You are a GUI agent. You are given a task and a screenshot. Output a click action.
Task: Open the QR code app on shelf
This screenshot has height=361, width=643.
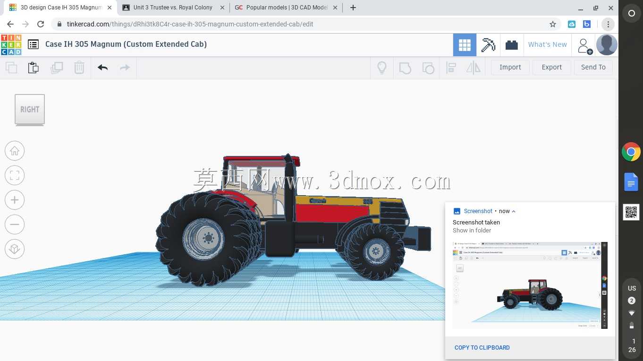(631, 212)
